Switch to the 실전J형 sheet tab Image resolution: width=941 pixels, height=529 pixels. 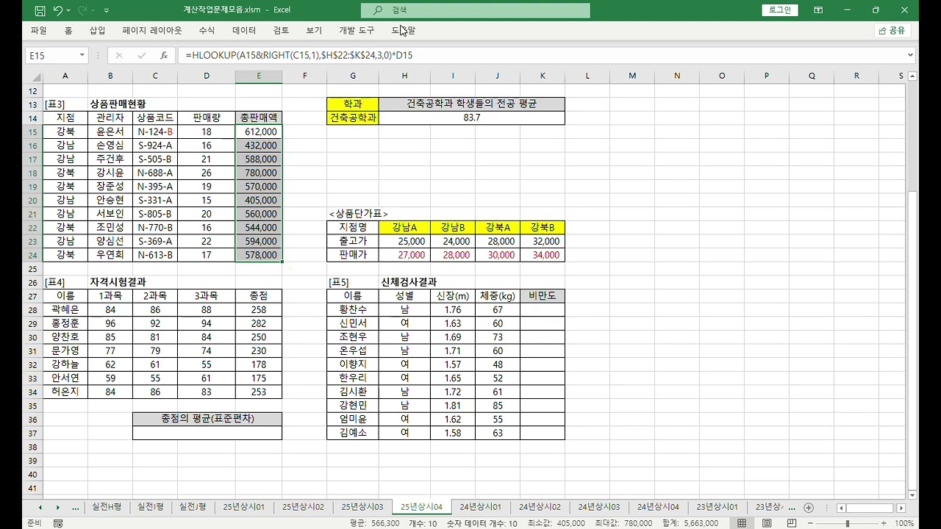pos(193,508)
